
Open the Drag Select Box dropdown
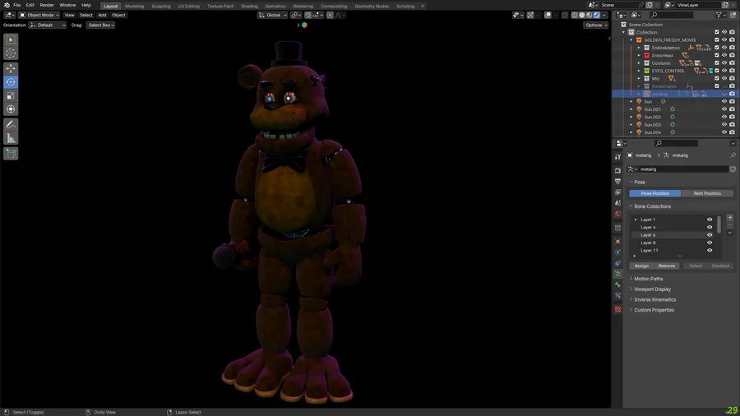point(101,25)
